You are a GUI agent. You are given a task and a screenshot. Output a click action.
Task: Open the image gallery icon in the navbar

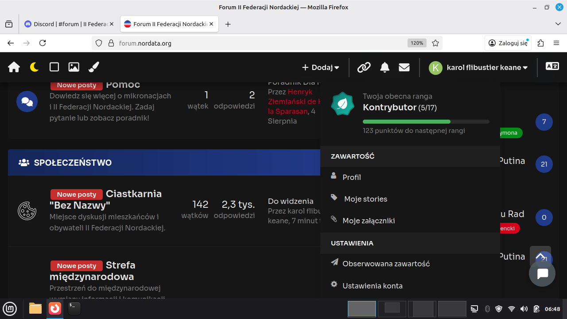click(74, 67)
